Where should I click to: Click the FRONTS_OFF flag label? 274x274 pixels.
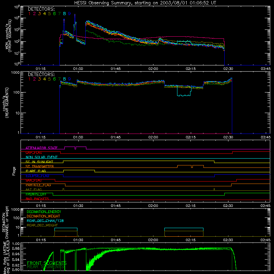36,194
